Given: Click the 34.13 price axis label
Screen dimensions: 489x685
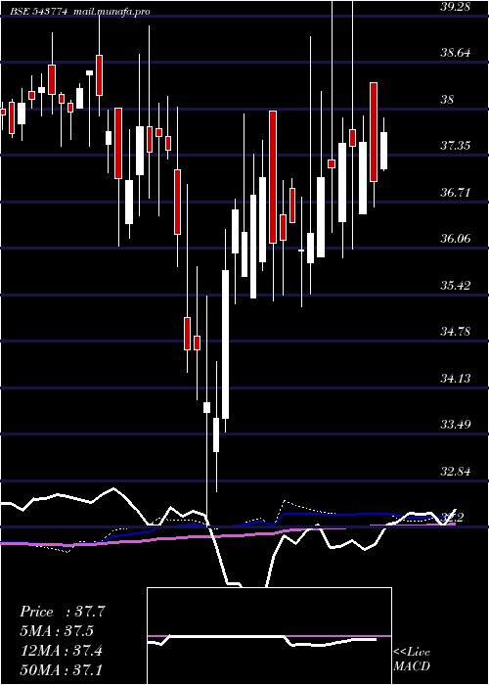Looking at the screenshot, I should pos(456,379).
